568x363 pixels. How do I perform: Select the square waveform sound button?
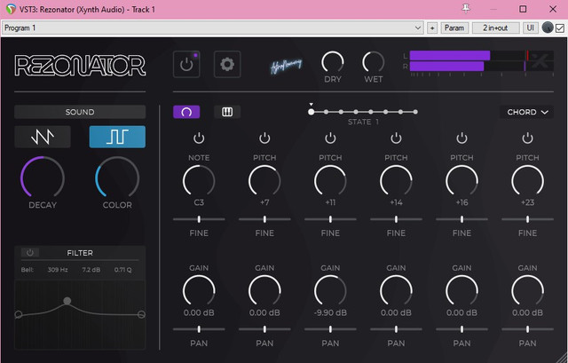click(x=117, y=137)
